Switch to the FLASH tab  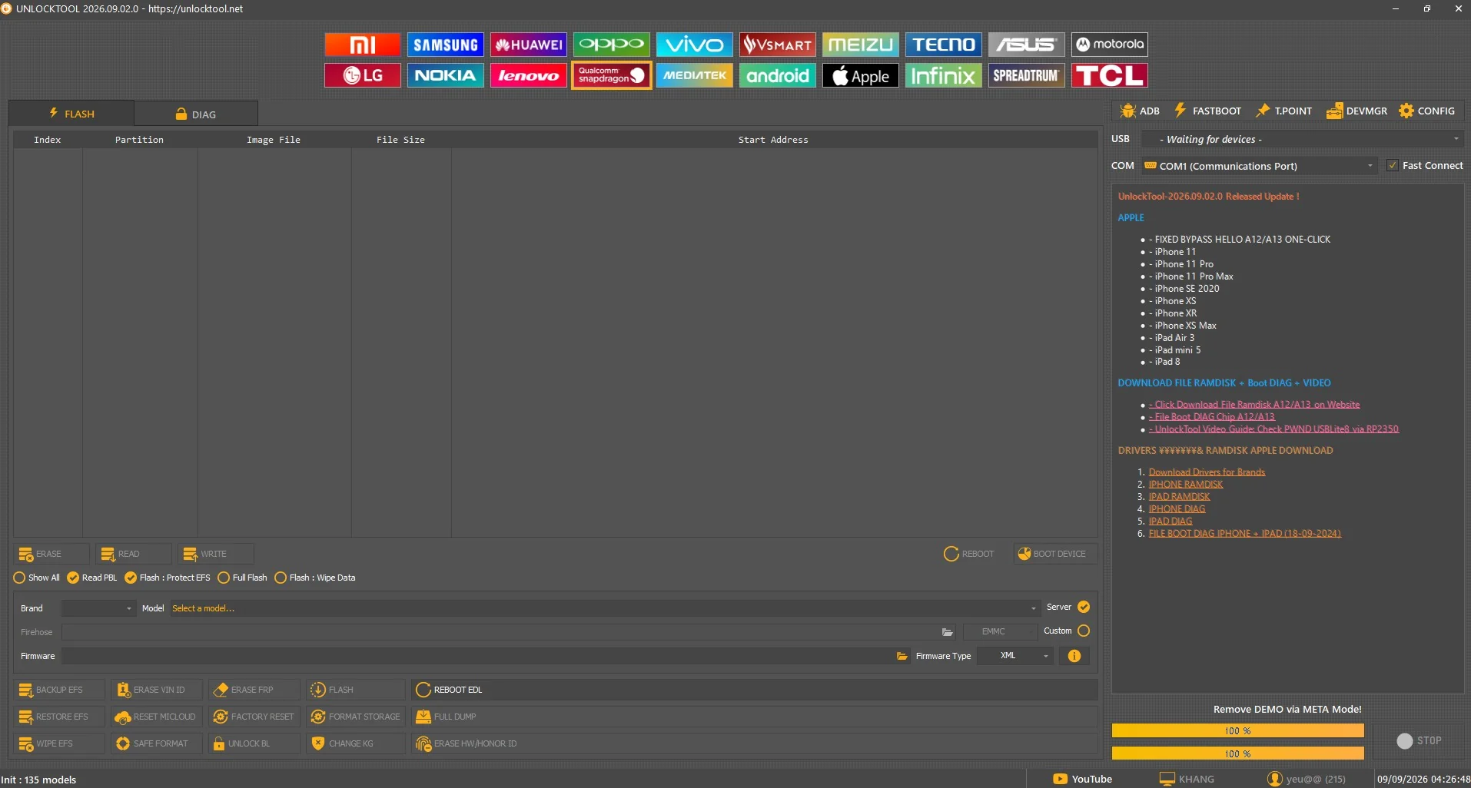[71, 114]
